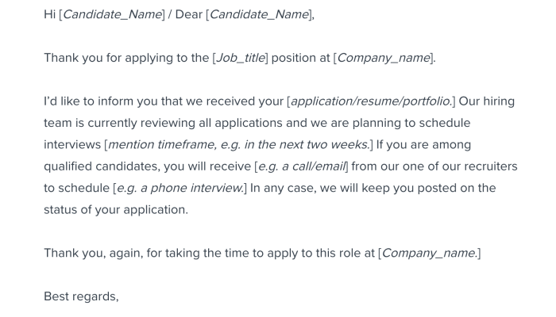Click the word recruiters
The image size is (556, 317).
point(487,166)
